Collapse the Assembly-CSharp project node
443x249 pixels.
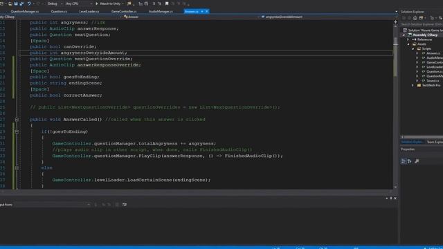coord(404,35)
